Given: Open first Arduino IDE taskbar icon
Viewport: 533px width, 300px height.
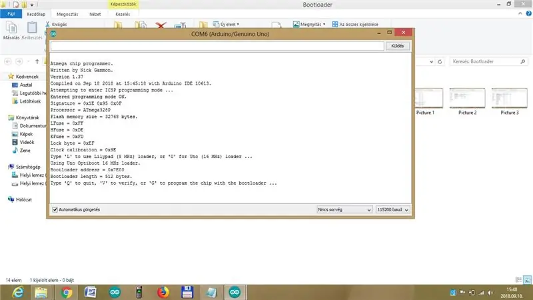Looking at the screenshot, I should point(115,292).
